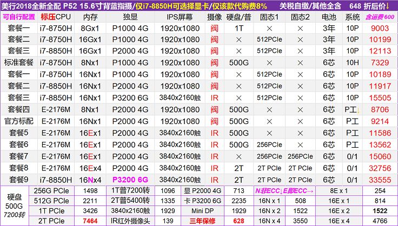The height and width of the screenshot is (226, 398).
Task: Click the '套餐9' row label
Action: (x=19, y=180)
